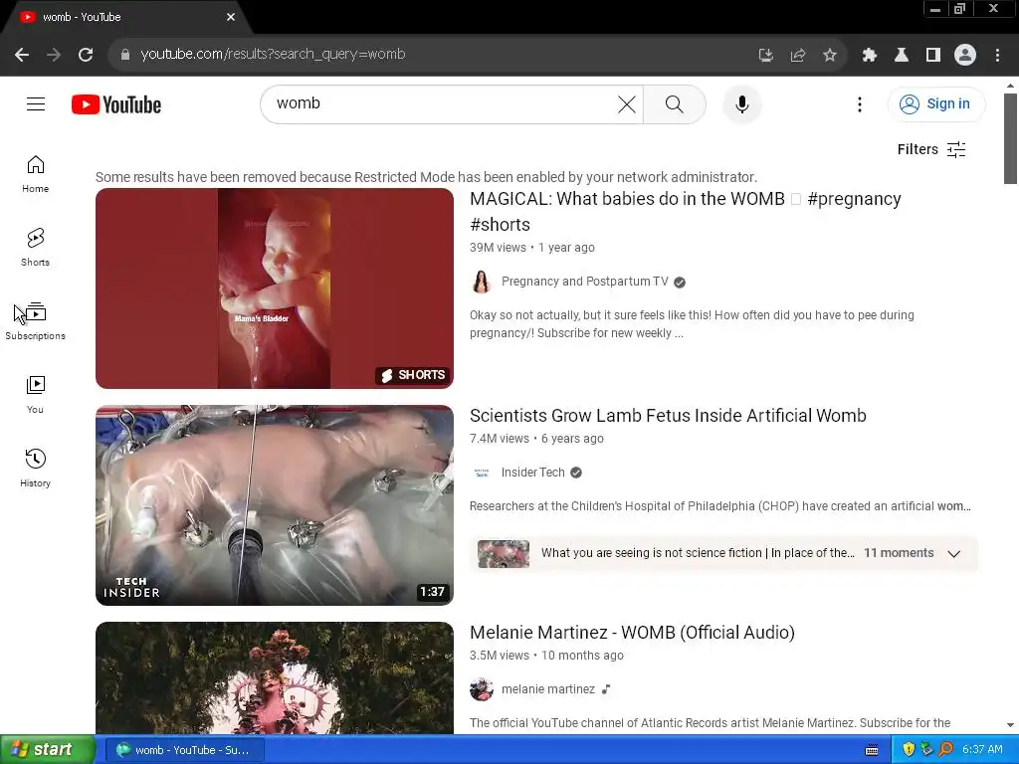1019x764 pixels.
Task: Click the magnifier tray icon
Action: [945, 750]
